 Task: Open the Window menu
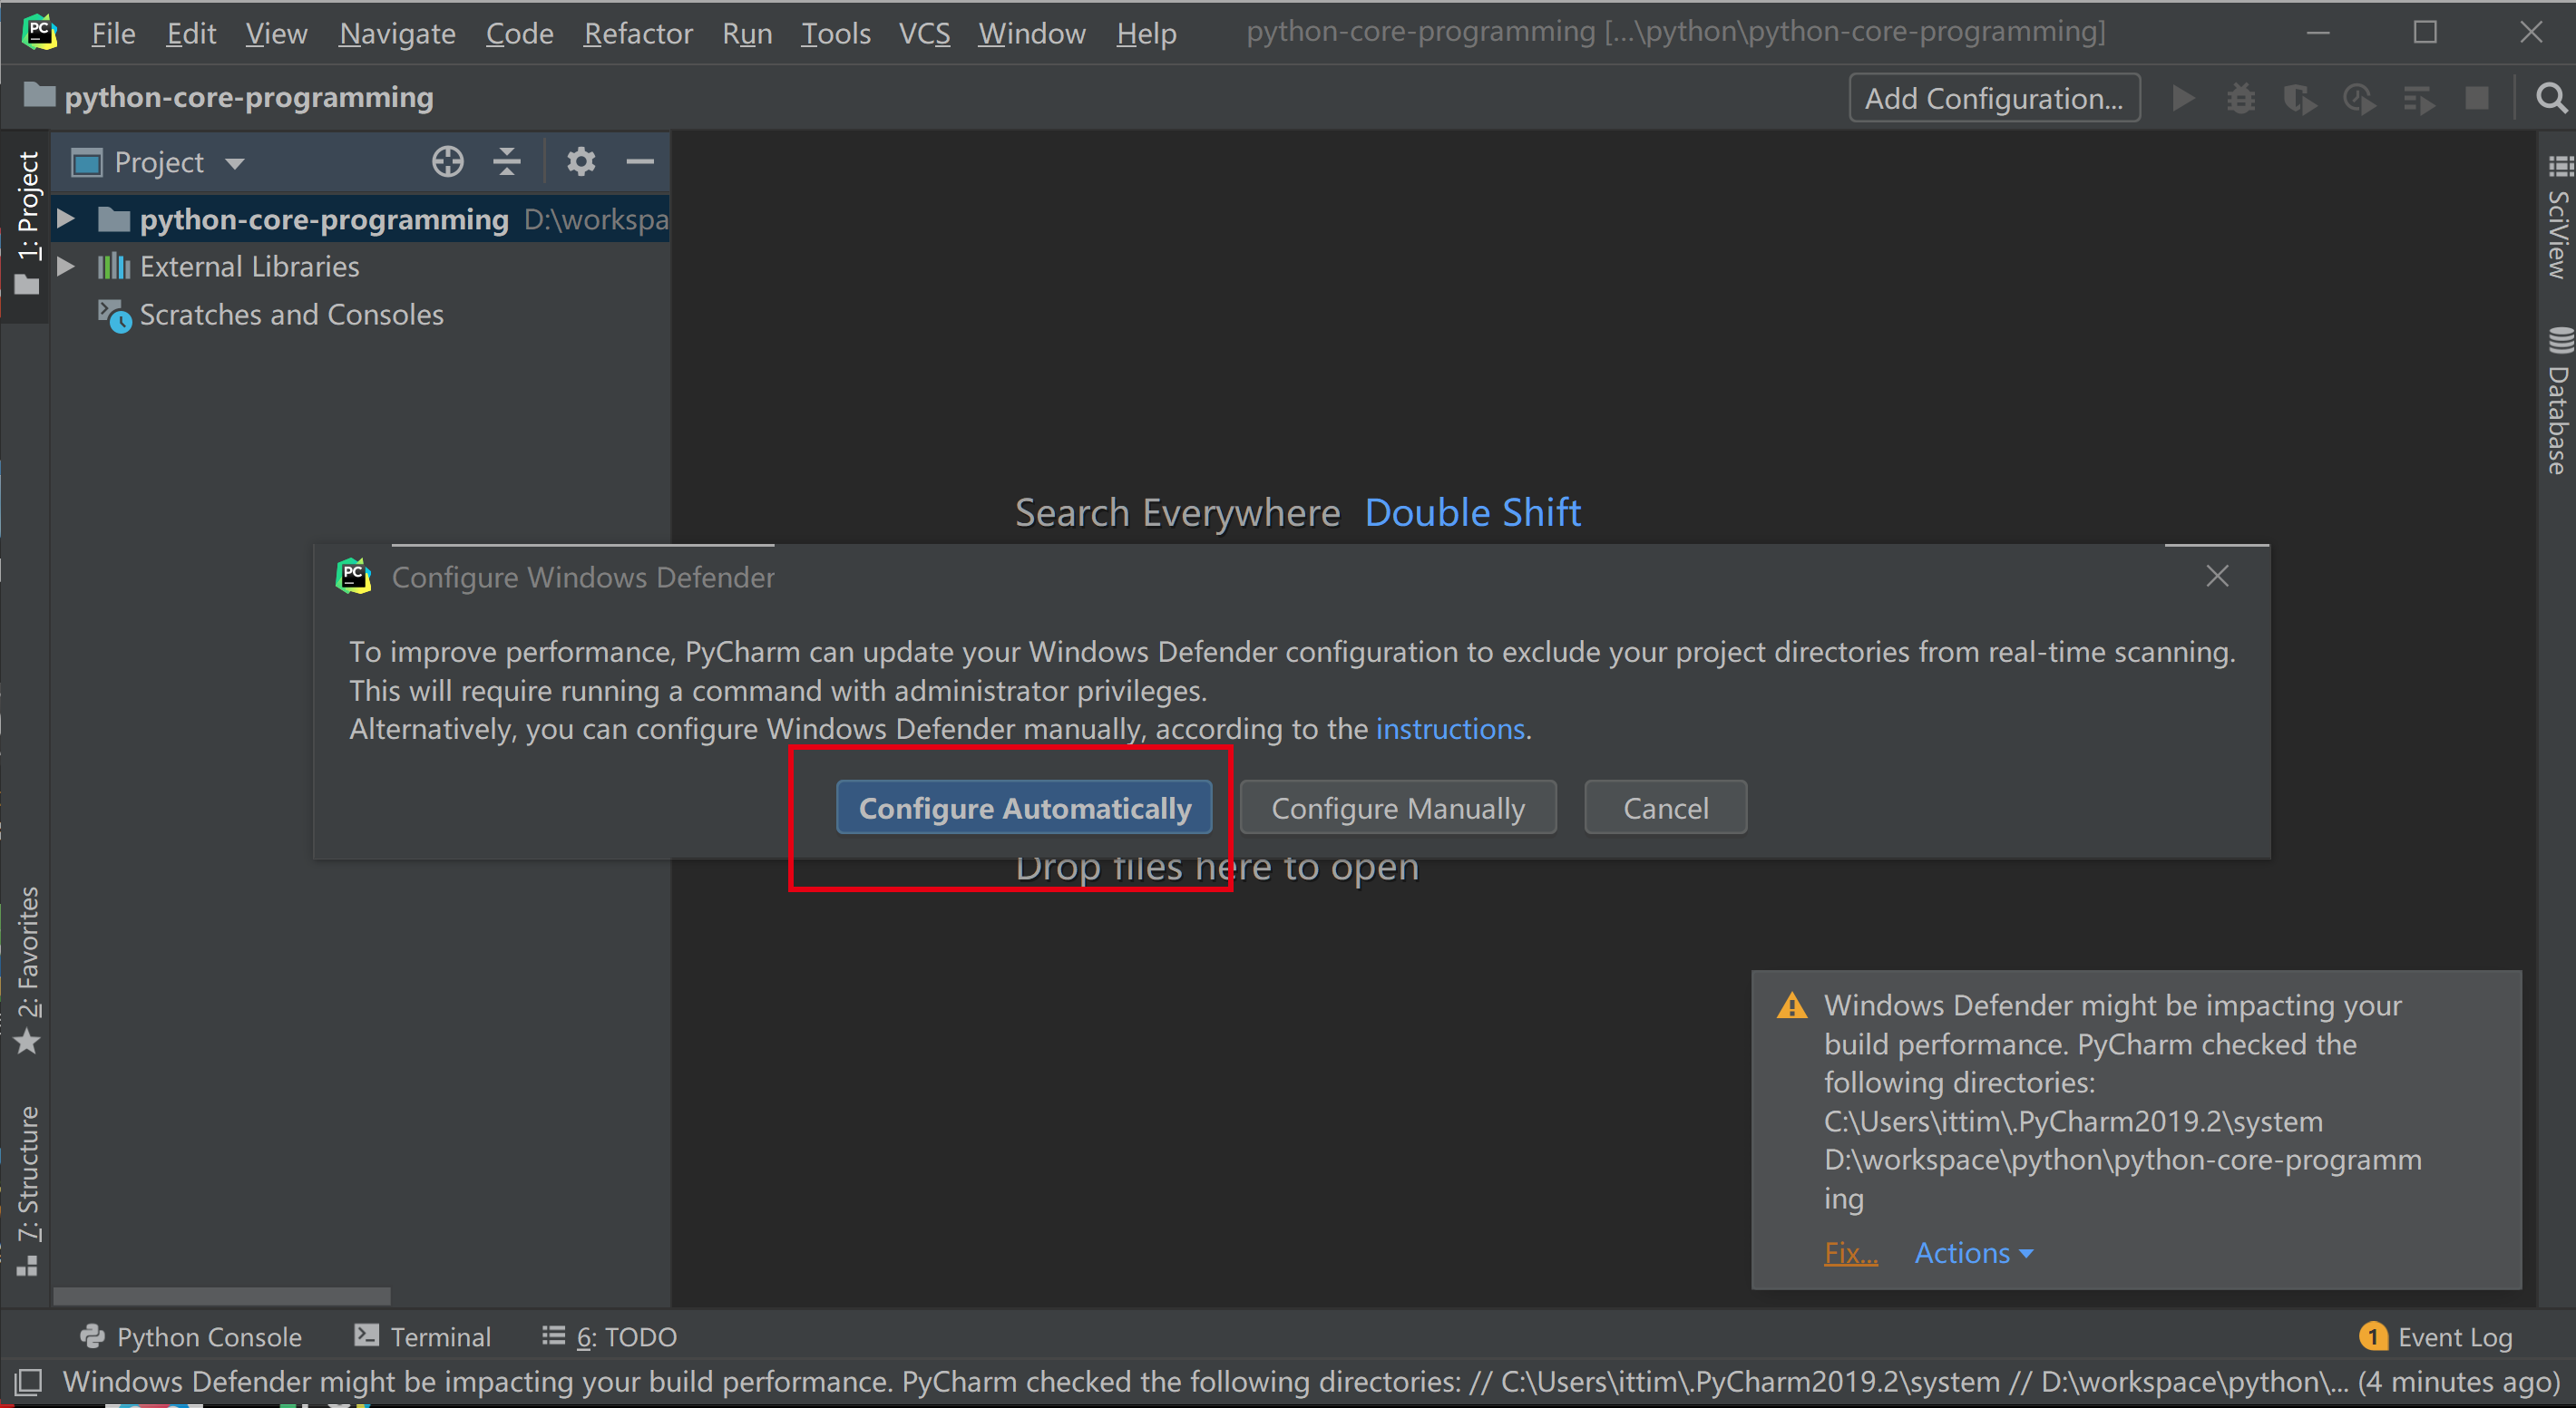pyautogui.click(x=1031, y=33)
